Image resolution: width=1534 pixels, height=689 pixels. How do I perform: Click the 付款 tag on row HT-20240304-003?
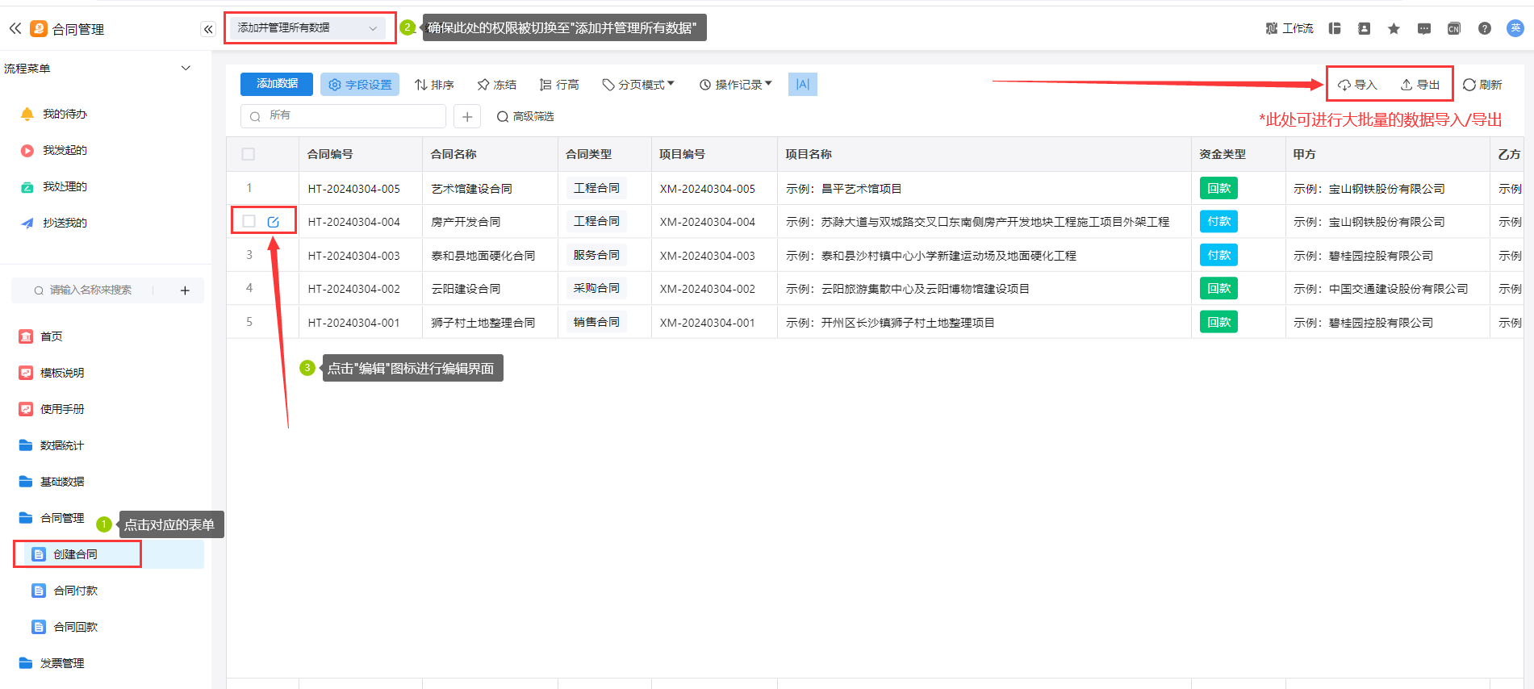click(1218, 255)
